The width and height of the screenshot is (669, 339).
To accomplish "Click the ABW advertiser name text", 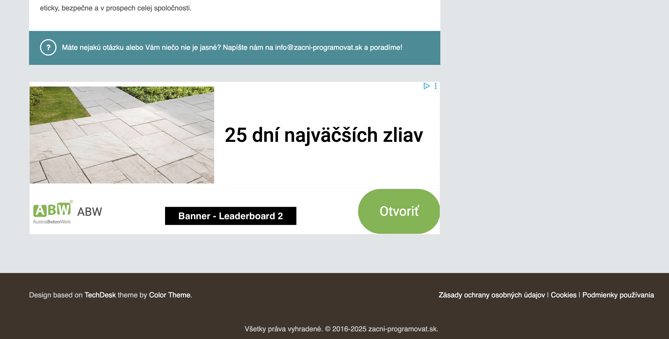I will point(90,212).
